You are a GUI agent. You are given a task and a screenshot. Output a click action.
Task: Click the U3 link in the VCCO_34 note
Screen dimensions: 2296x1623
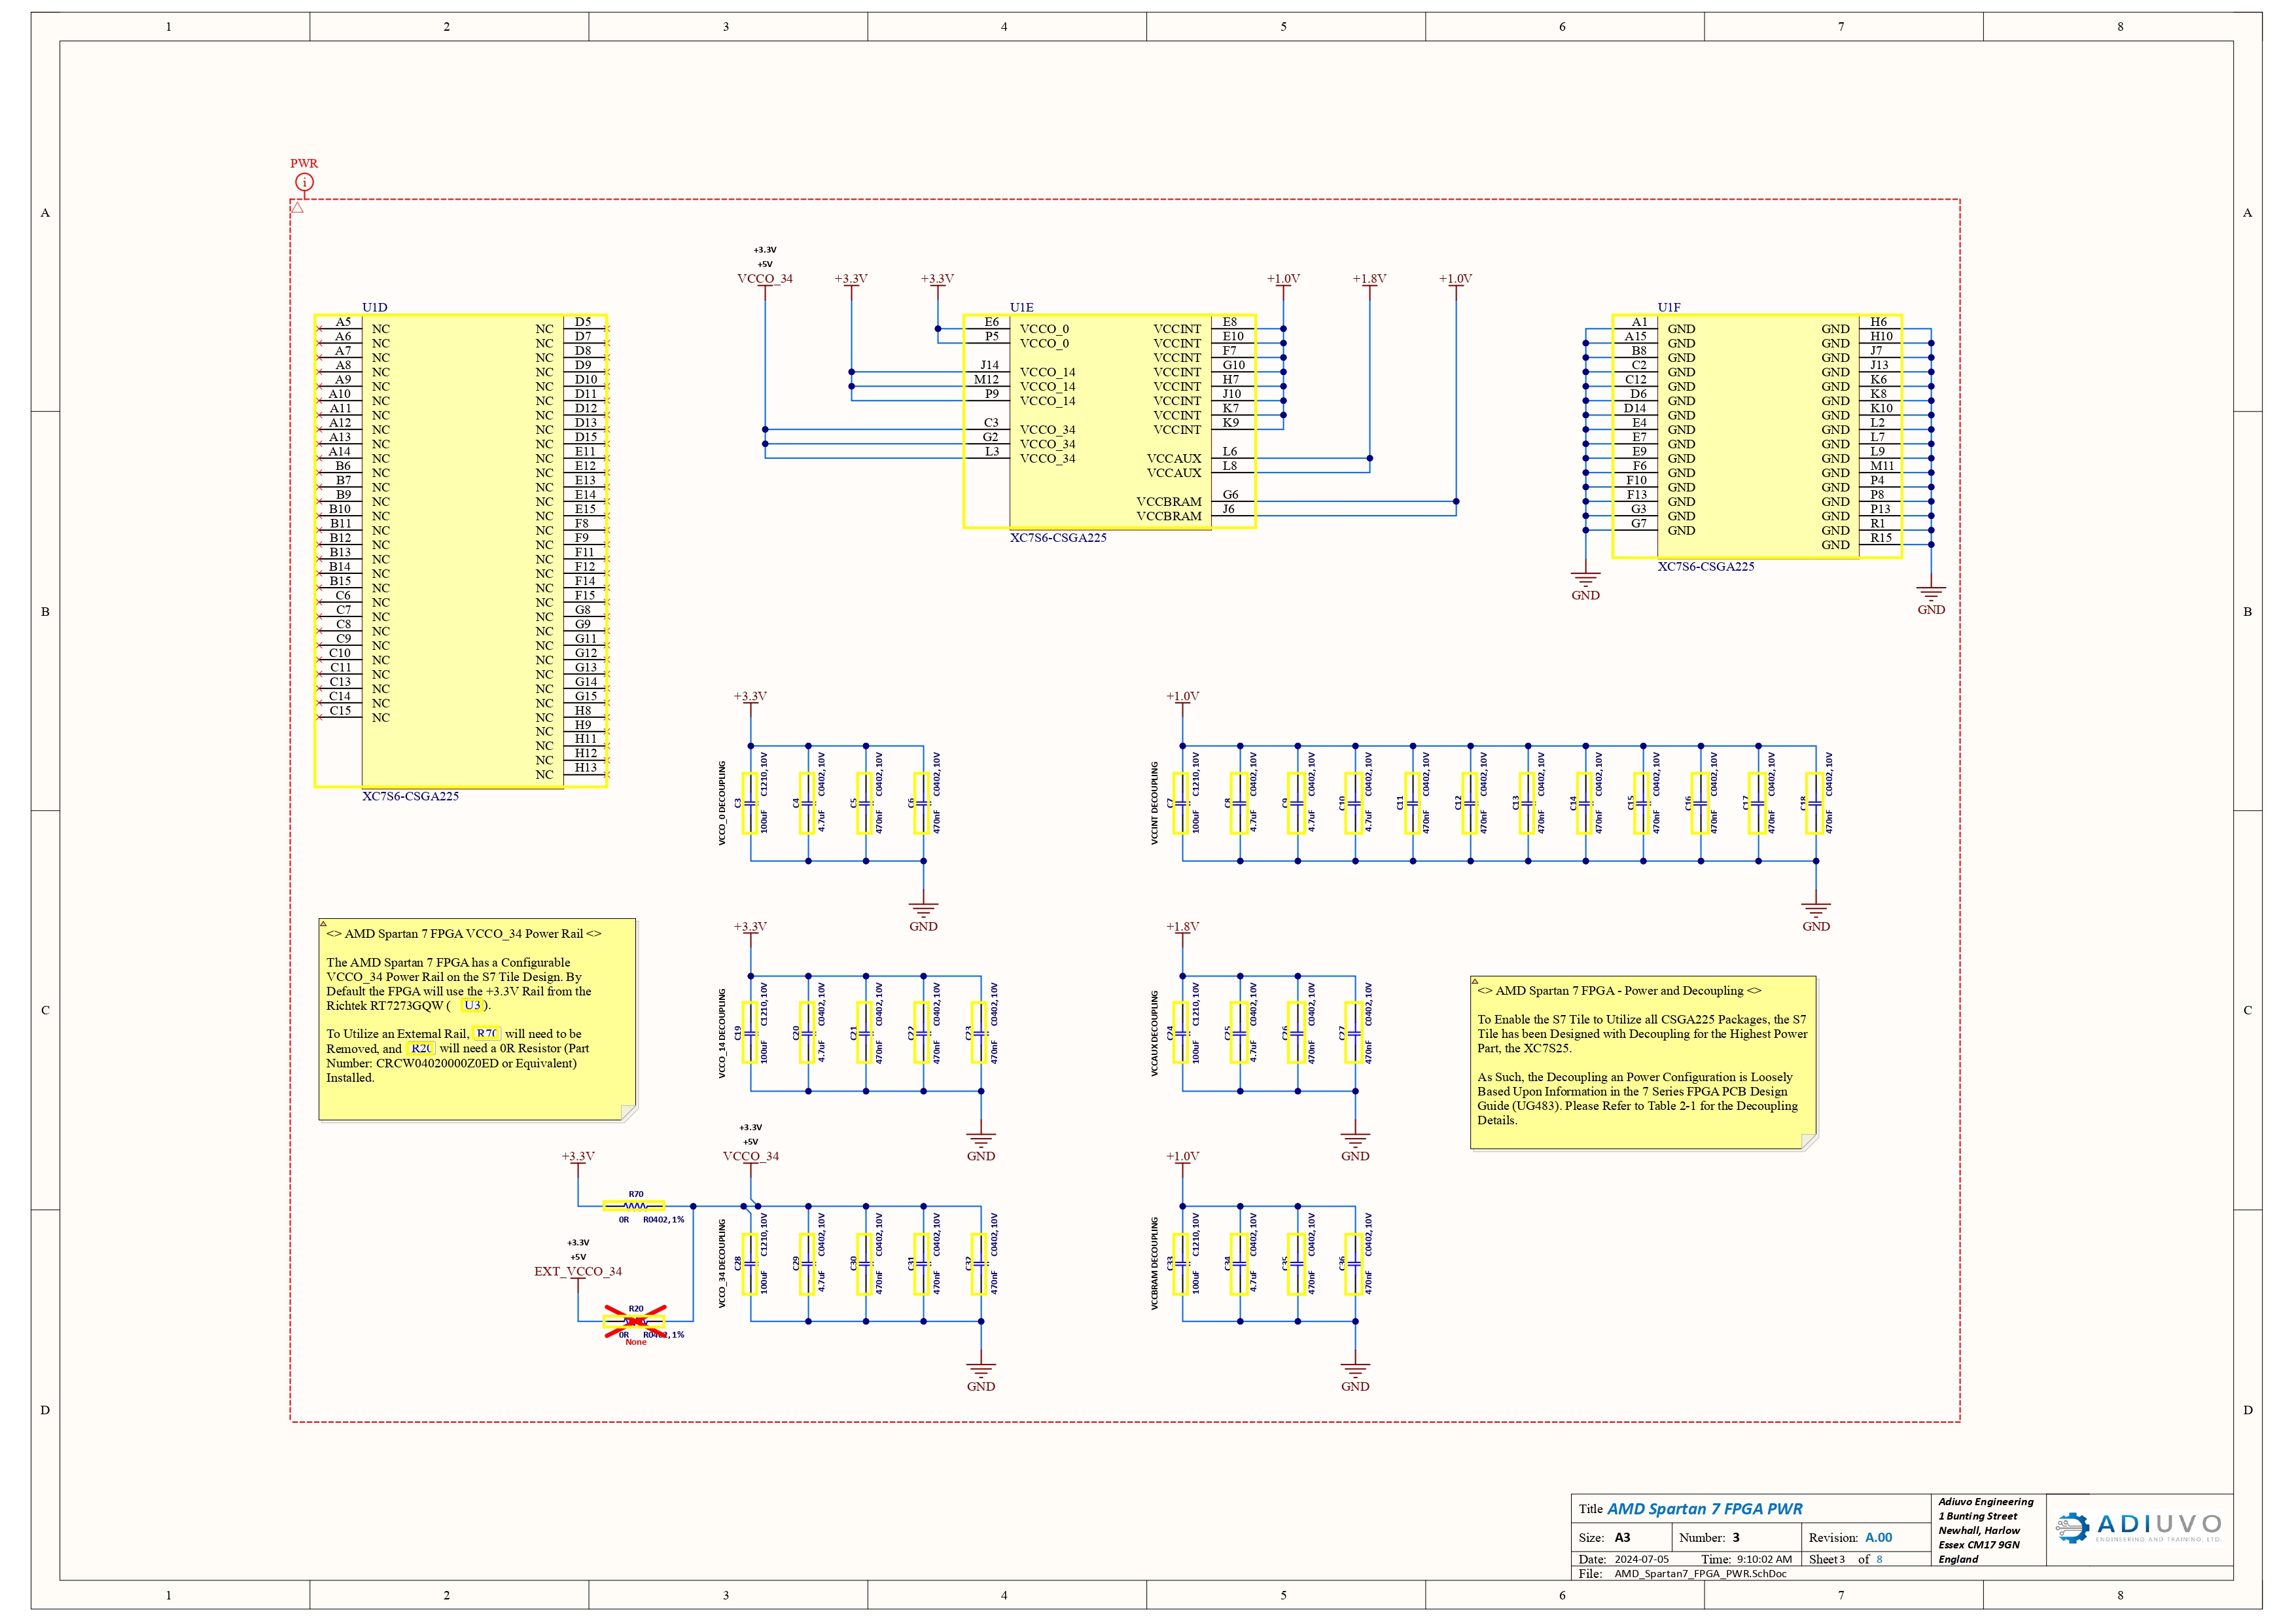pos(472,1005)
